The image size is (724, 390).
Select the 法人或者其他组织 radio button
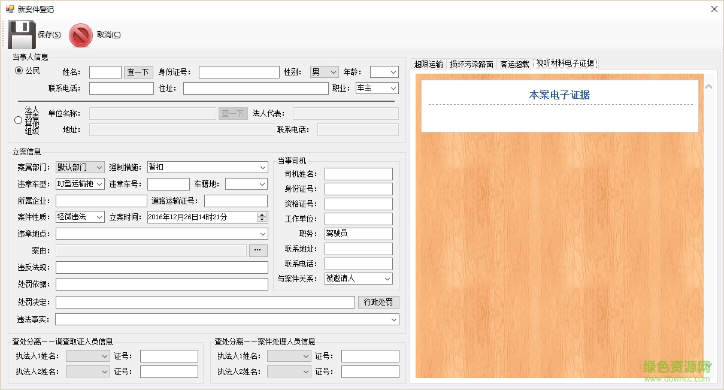[18, 120]
